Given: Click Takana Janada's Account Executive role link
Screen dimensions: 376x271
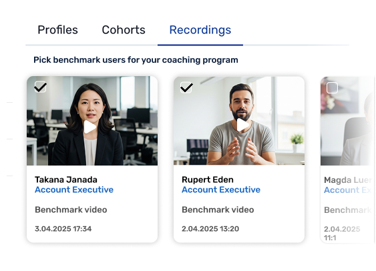Looking at the screenshot, I should (x=74, y=190).
